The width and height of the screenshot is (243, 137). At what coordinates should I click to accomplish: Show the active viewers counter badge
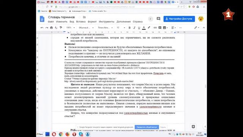point(150,19)
